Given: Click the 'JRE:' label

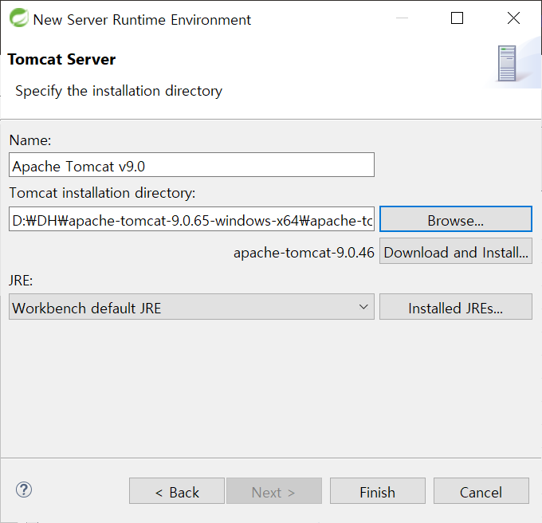Looking at the screenshot, I should (21, 281).
